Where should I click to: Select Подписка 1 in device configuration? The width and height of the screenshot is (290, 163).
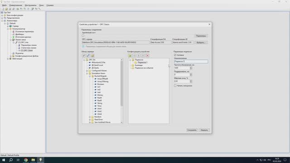click(142, 62)
